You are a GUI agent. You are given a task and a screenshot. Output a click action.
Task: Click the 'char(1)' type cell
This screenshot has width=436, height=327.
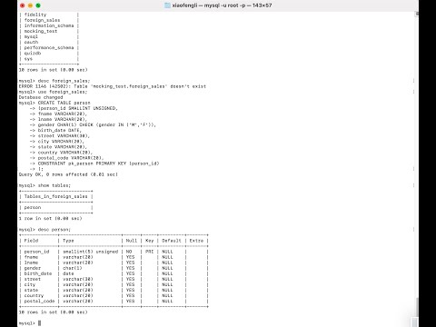pos(73,268)
